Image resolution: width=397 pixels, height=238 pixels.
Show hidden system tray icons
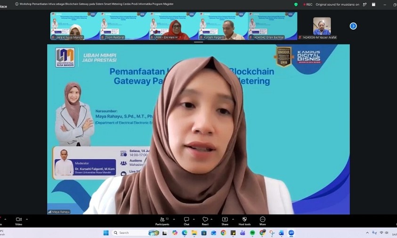[x=367, y=233]
